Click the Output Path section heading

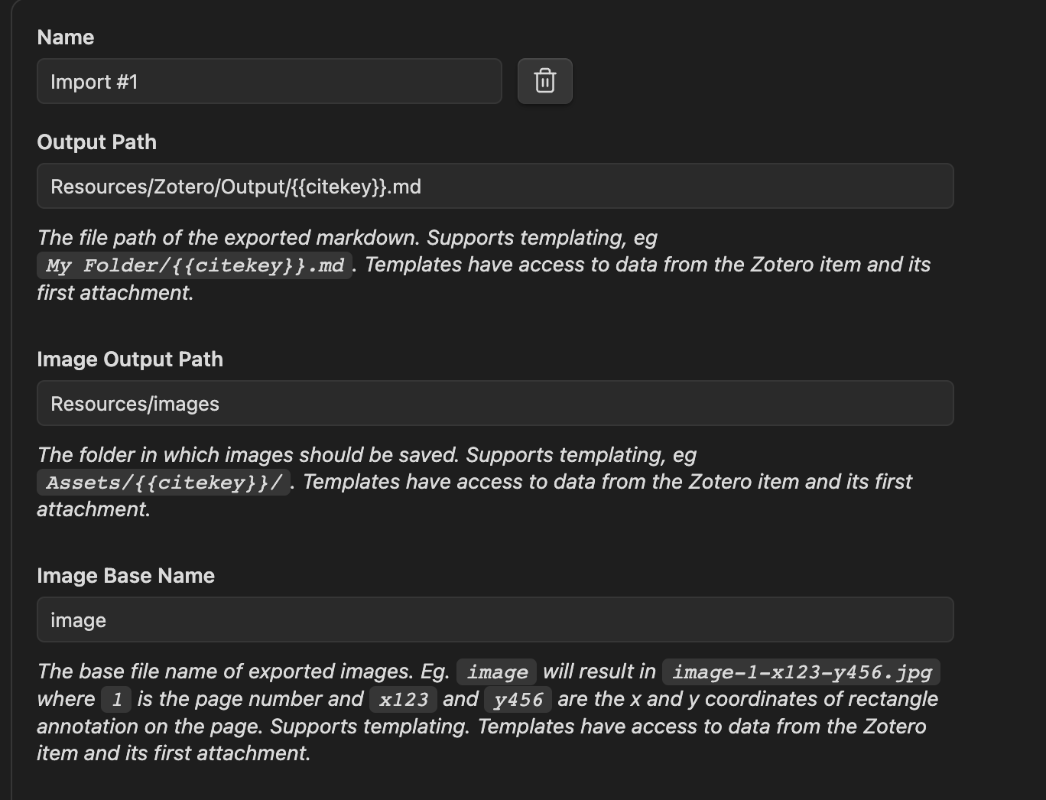[96, 141]
